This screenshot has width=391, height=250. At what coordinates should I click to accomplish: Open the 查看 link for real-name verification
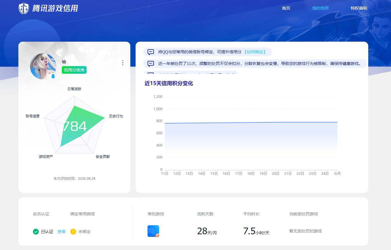(x=62, y=232)
